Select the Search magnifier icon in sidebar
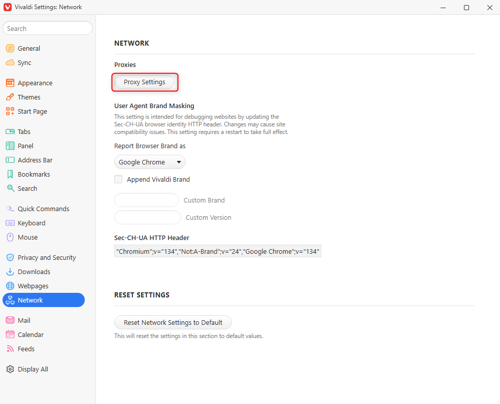The width and height of the screenshot is (500, 404). 11,188
